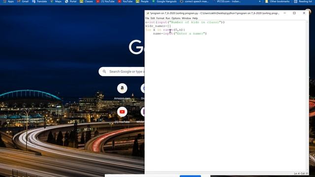Screen dimensions: 315x177
Task: Click the 'Number of kids in class:' string
Action: [195, 22]
